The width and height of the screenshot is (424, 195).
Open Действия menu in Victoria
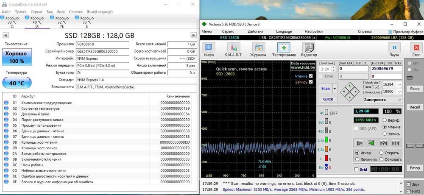click(255, 32)
